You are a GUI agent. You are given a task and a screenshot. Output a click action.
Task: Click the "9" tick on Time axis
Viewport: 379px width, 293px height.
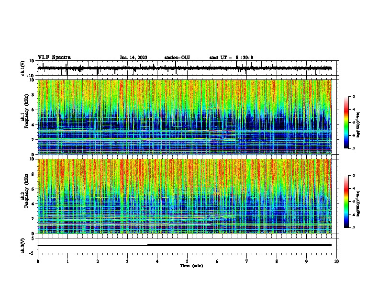(x=306, y=261)
